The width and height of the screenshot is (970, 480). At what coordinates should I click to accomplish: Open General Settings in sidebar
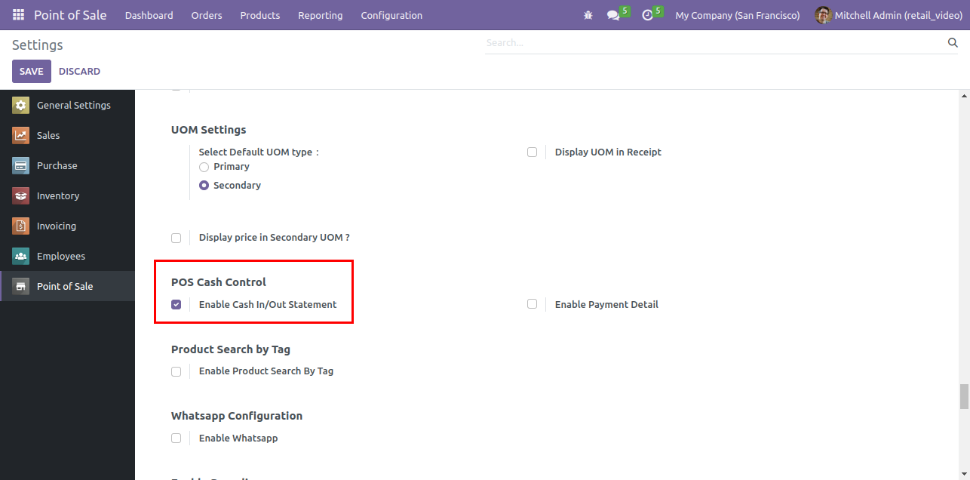tap(67, 106)
